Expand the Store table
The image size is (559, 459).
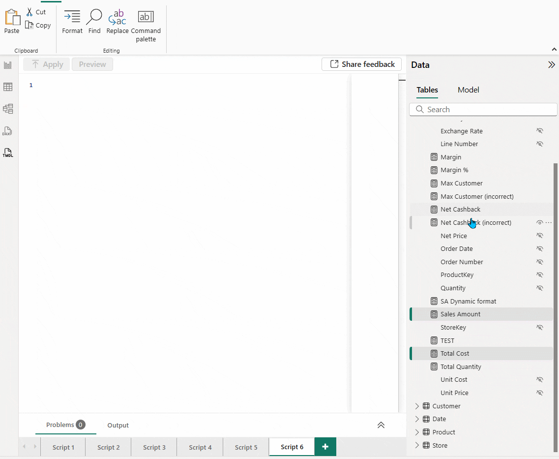coord(417,445)
